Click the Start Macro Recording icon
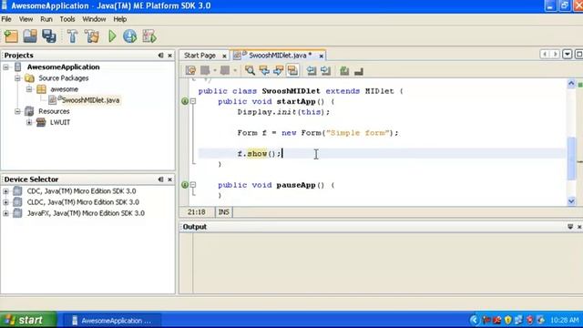The height and width of the screenshot is (328, 583). tap(344, 70)
